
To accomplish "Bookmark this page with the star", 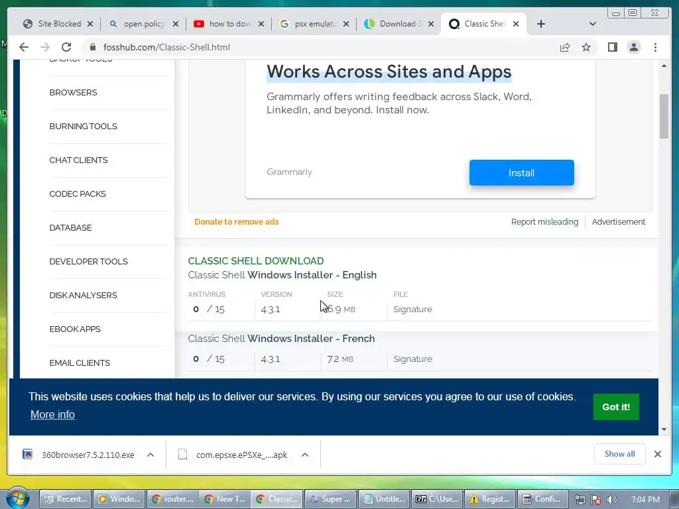I will pyautogui.click(x=586, y=47).
